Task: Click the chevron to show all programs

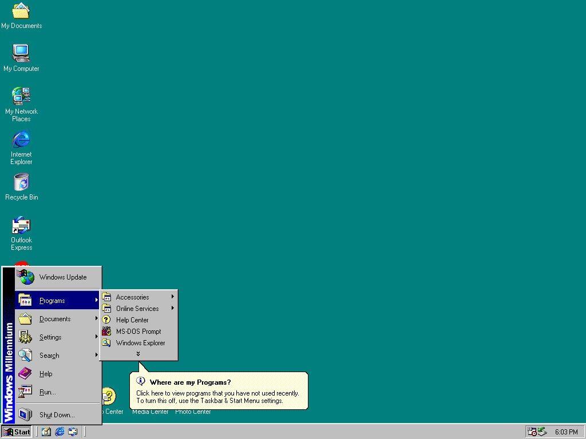Action: click(138, 353)
